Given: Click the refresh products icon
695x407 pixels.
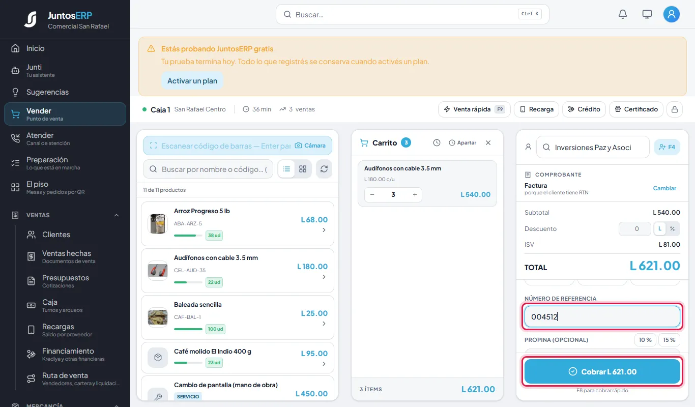Looking at the screenshot, I should (324, 169).
